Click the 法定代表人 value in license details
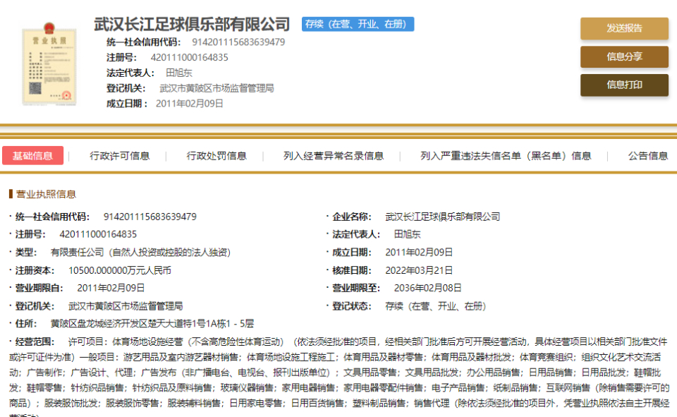This screenshot has width=677, height=417. 407,234
